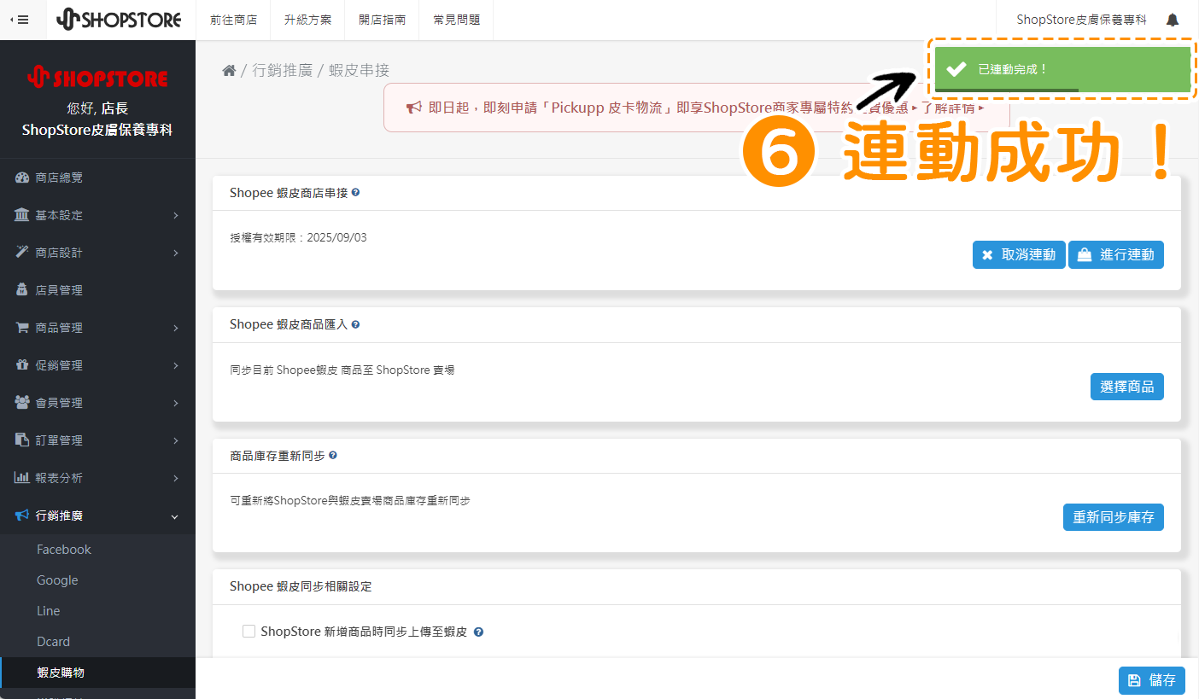
Task: Open 前往商店 in top navigation
Action: coord(233,20)
